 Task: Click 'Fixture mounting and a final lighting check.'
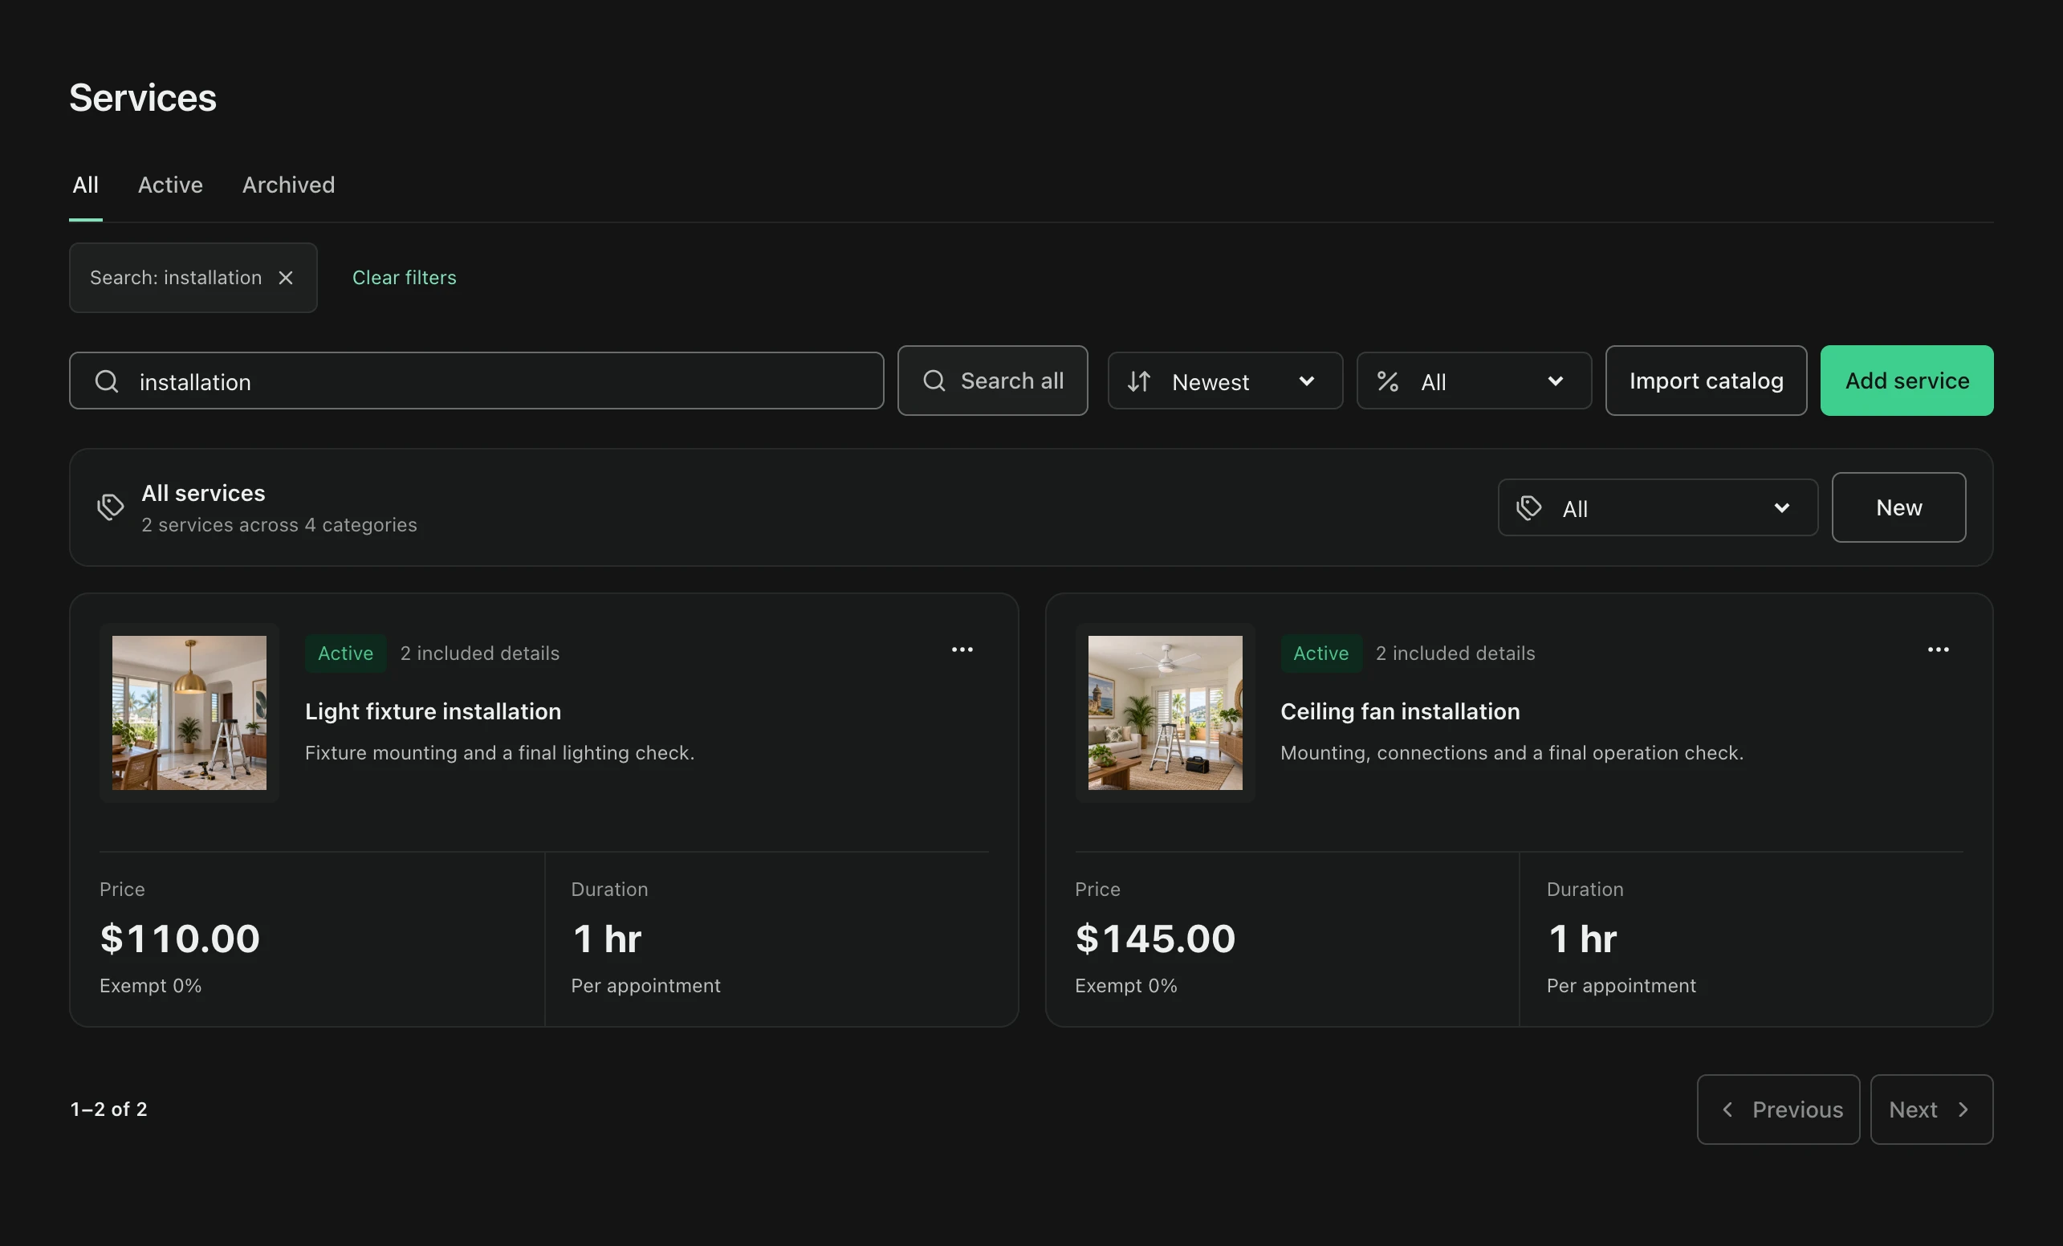[500, 753]
